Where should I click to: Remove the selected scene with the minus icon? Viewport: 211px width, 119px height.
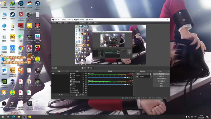tap(56, 95)
